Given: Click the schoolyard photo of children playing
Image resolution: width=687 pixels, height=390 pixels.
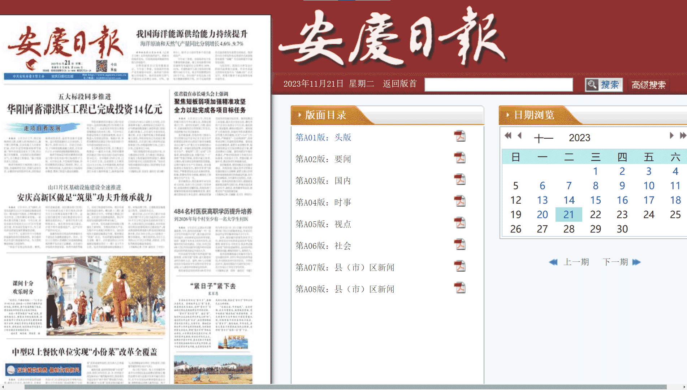Looking at the screenshot, I should (x=105, y=296).
